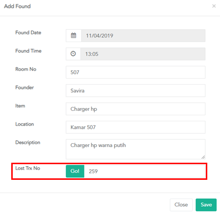Click the Description label text
The width and height of the screenshot is (220, 215).
pos(28,143)
